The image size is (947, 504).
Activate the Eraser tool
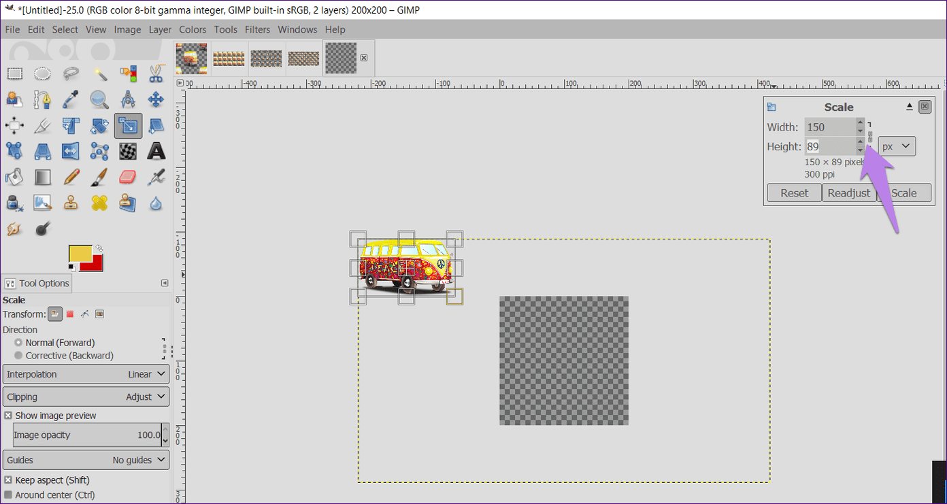coord(128,176)
